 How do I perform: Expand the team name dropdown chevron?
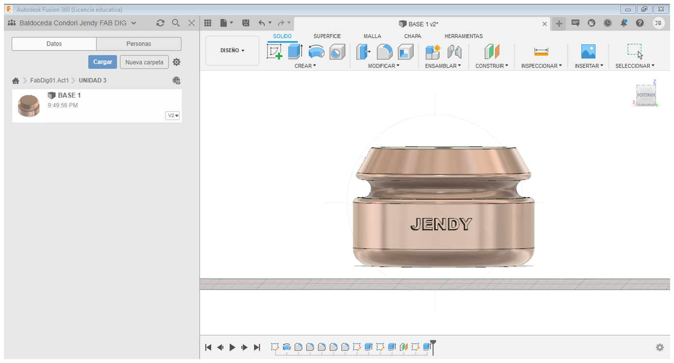134,23
